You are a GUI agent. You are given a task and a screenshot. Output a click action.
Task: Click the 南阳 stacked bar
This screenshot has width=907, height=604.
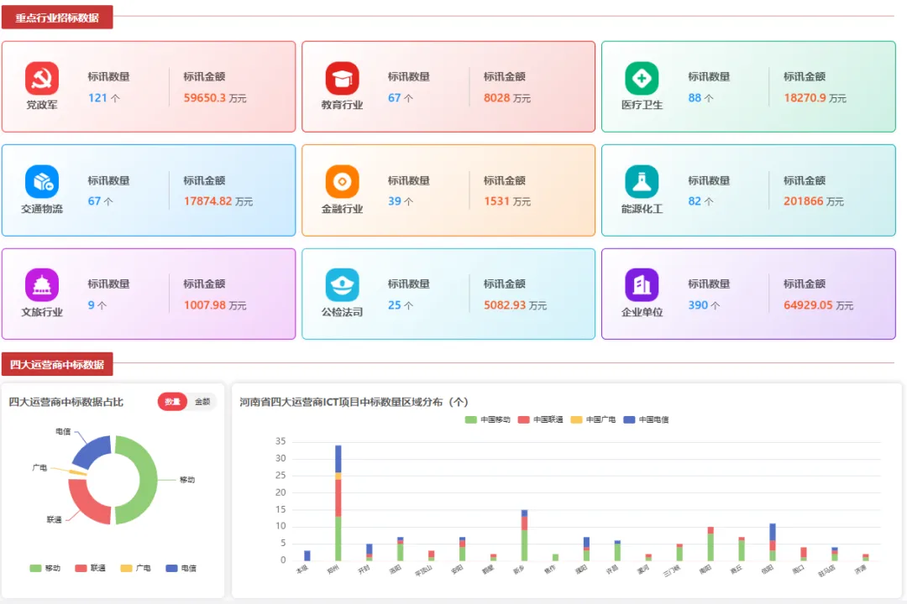[x=710, y=544]
